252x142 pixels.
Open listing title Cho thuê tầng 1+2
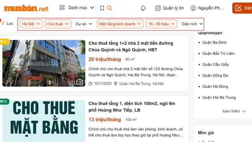[131, 46]
